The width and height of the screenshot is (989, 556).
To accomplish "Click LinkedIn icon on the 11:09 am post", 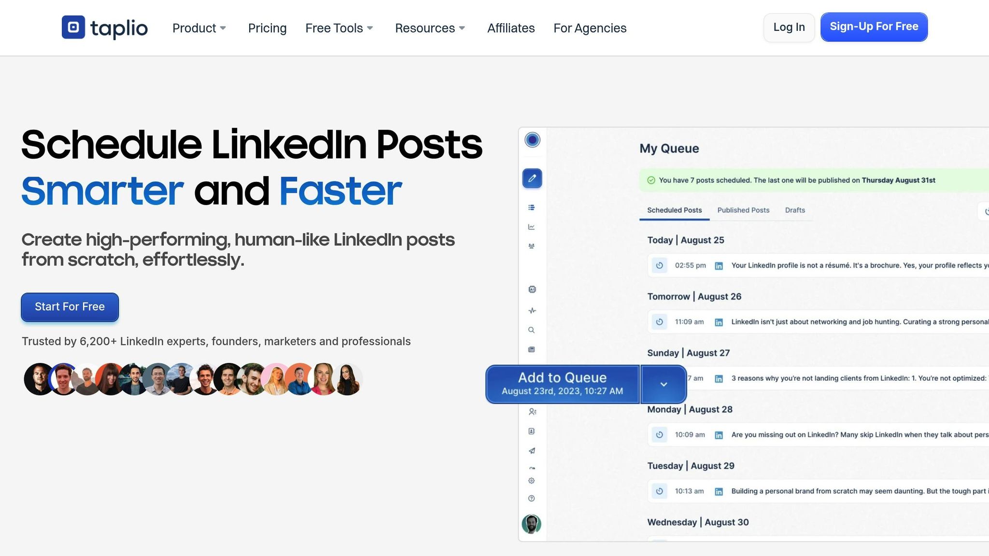I will pos(719,322).
